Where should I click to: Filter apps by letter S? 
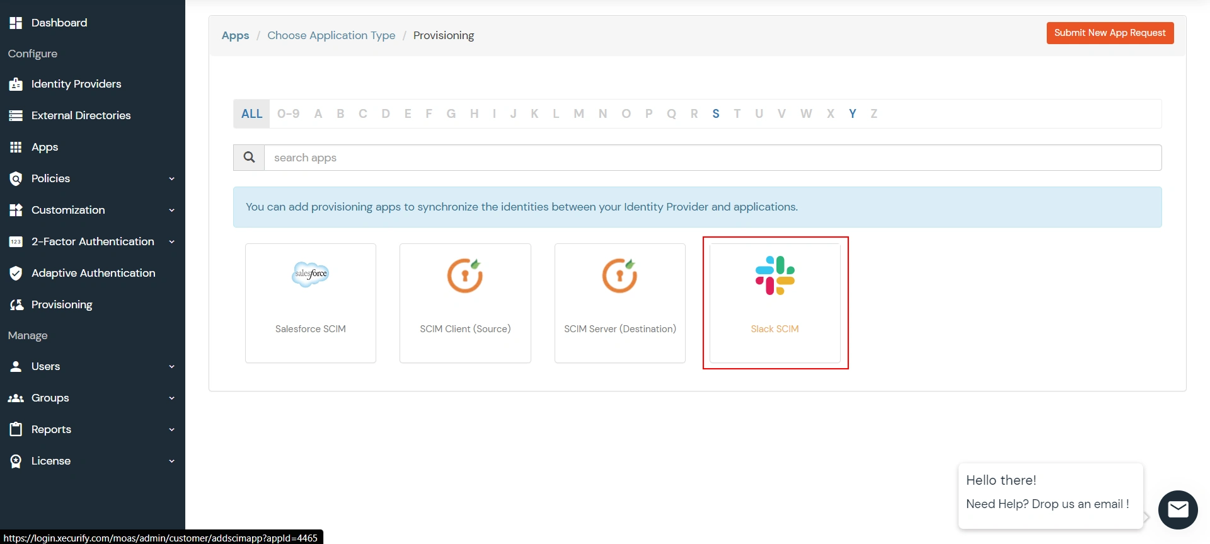click(x=716, y=113)
